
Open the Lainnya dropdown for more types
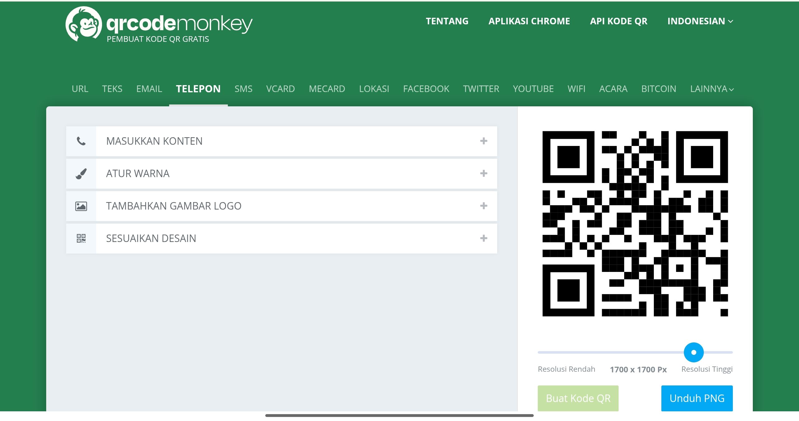click(x=712, y=89)
